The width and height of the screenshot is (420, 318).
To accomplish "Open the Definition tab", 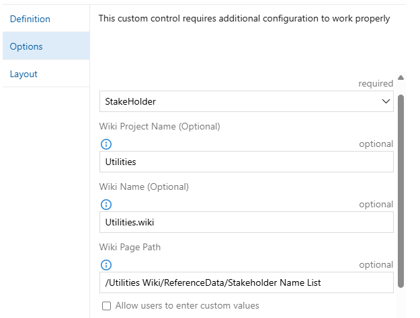I will [30, 19].
